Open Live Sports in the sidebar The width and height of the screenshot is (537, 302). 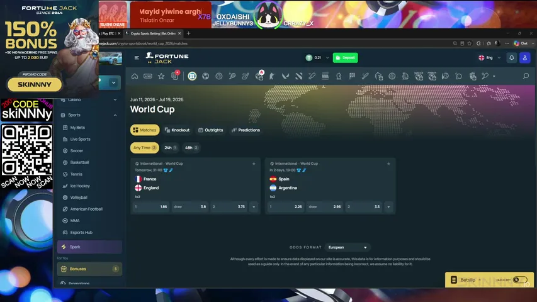pos(80,139)
